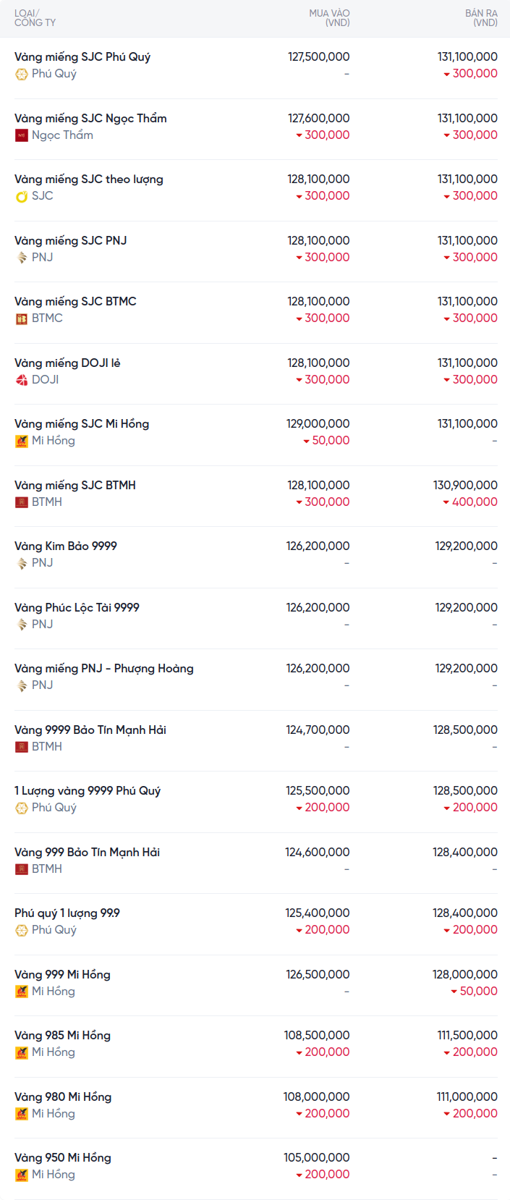Screen dimensions: 510x1200
Task: Click the MUA VÀO (VND) column header
Action: pyautogui.click(x=329, y=18)
